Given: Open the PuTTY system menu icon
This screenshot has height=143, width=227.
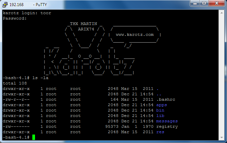Looking at the screenshot, I should pyautogui.click(x=5, y=4).
